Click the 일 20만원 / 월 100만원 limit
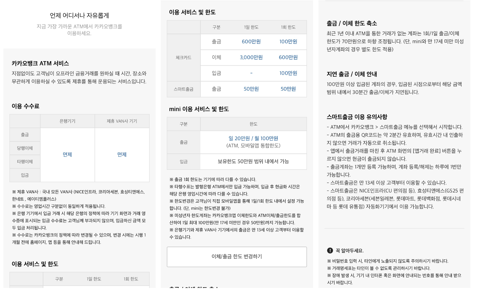The height and width of the screenshot is (290, 487). (x=253, y=138)
